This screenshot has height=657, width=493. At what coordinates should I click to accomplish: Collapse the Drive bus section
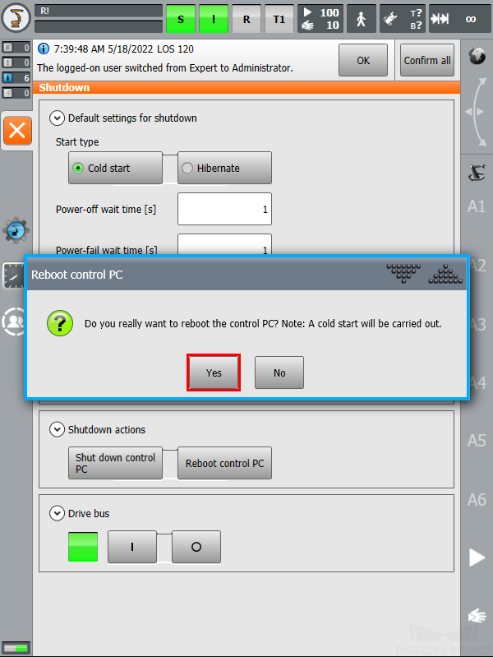coord(57,513)
